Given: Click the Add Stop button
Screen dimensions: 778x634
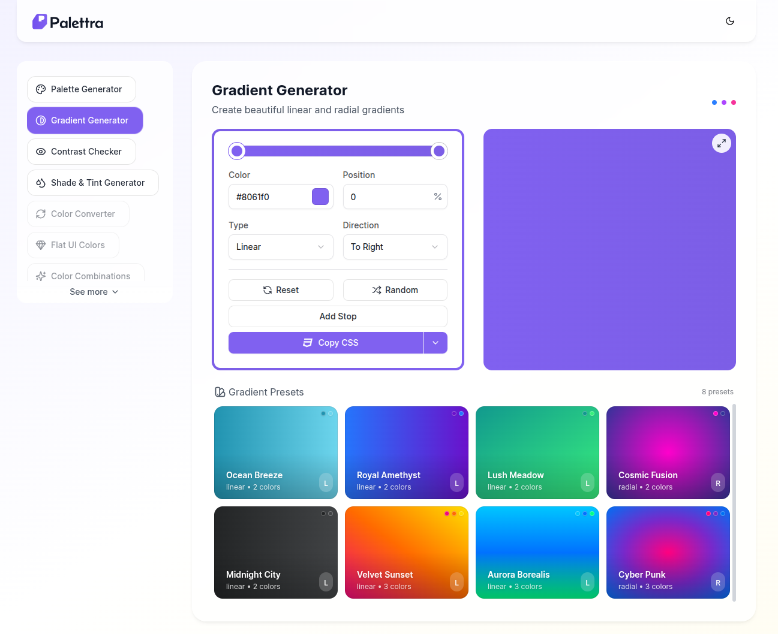Looking at the screenshot, I should (338, 316).
